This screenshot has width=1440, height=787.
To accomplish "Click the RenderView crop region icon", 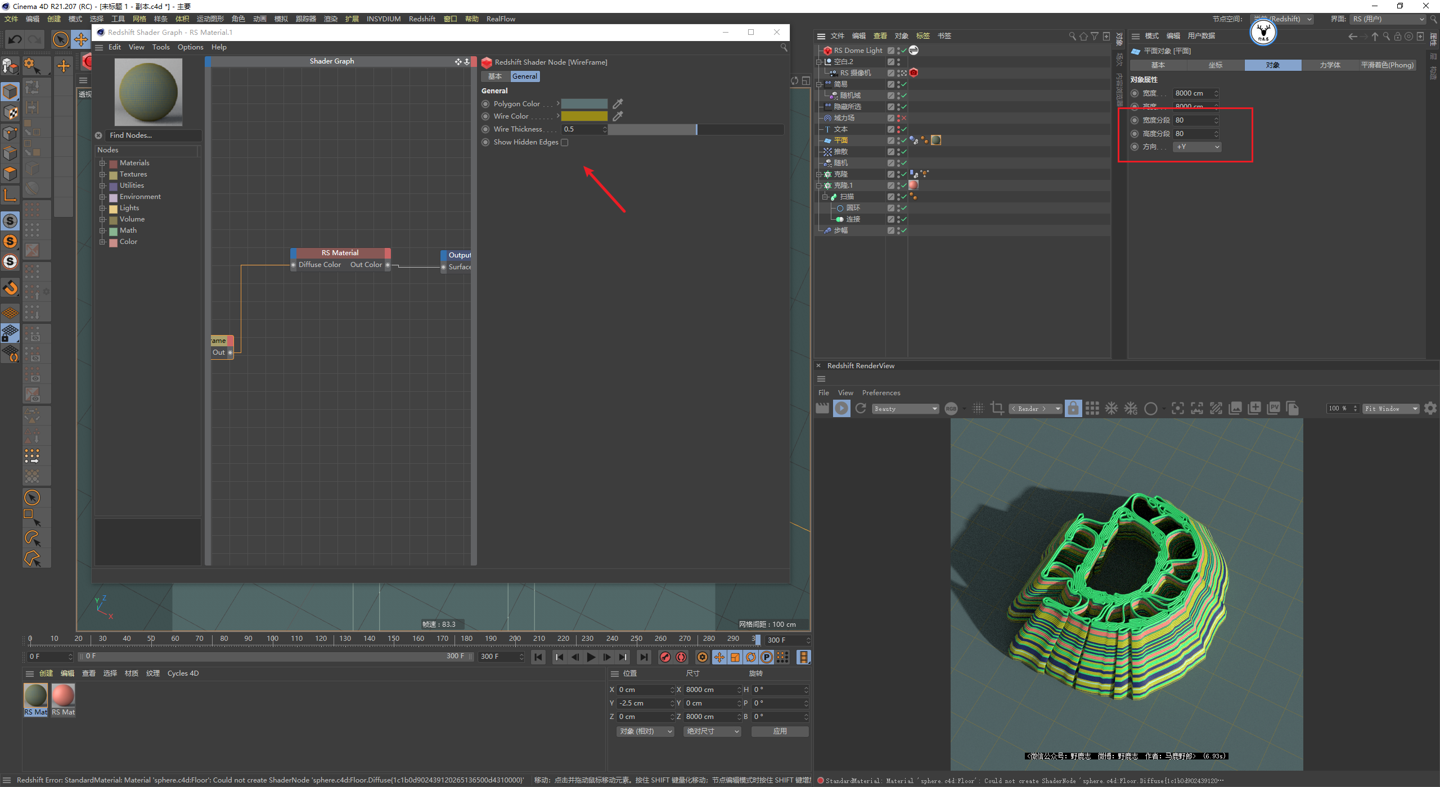I will pos(997,409).
